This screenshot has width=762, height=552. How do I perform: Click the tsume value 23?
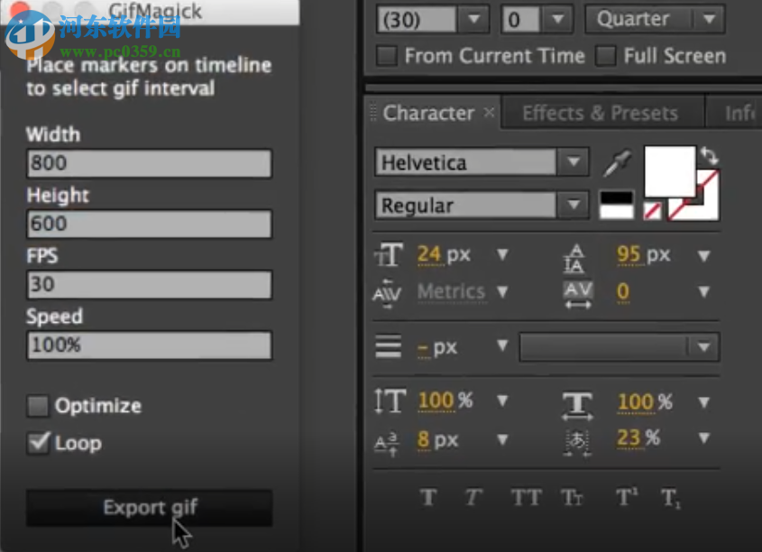click(x=629, y=437)
